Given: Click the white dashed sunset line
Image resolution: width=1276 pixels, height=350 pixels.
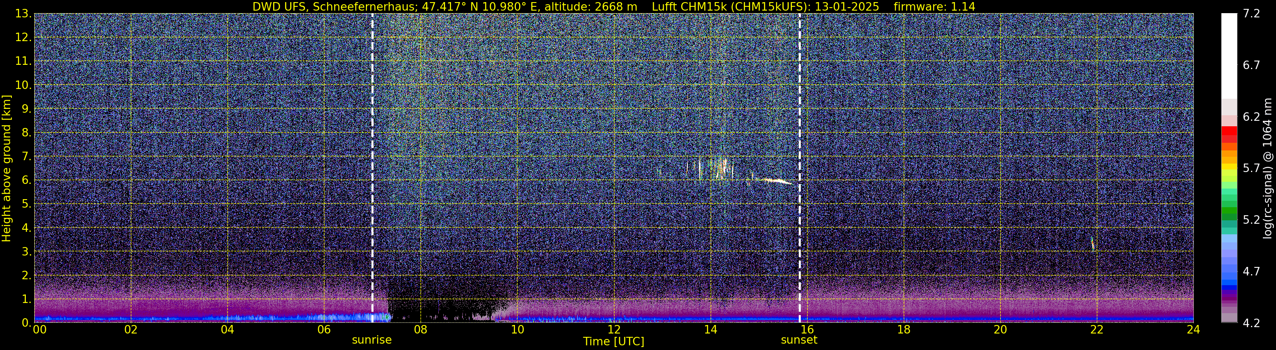Looking at the screenshot, I should [800, 167].
